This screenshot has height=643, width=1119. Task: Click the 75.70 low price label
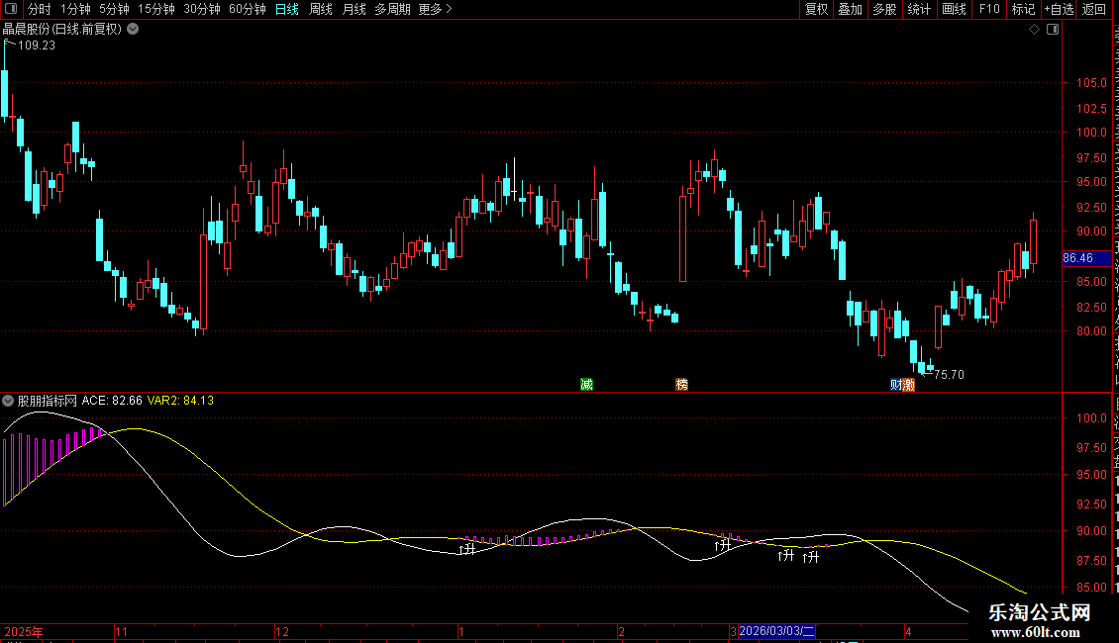949,374
